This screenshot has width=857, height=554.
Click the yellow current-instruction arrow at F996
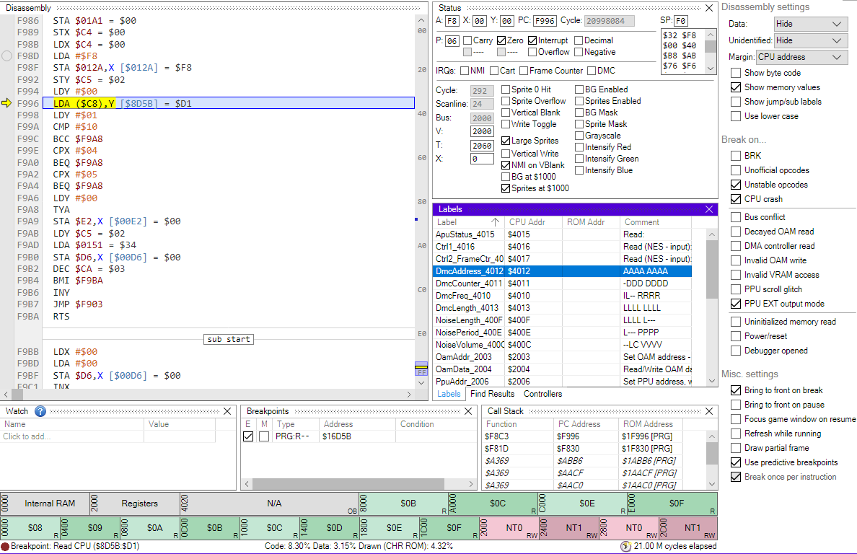(x=6, y=102)
